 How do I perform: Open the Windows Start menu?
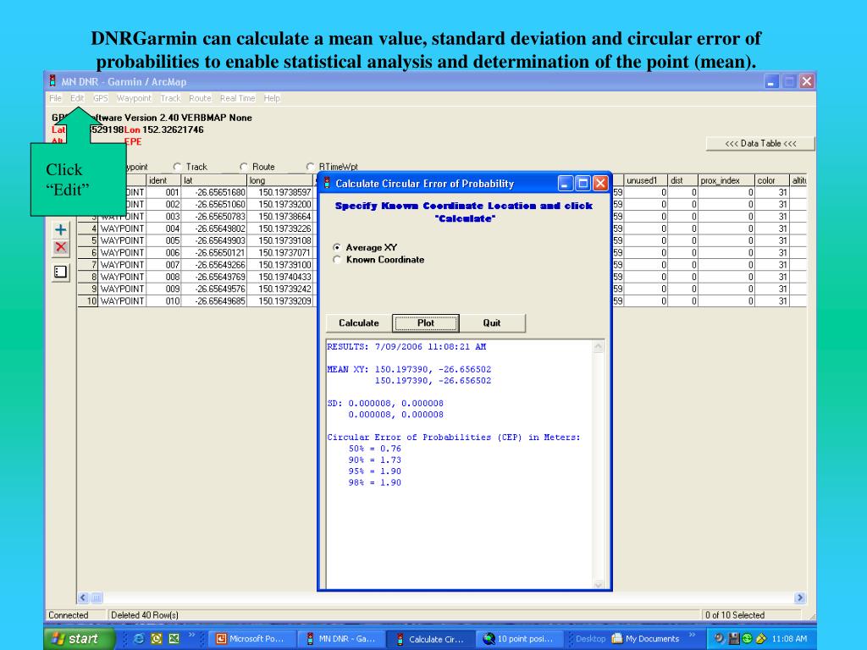point(79,638)
